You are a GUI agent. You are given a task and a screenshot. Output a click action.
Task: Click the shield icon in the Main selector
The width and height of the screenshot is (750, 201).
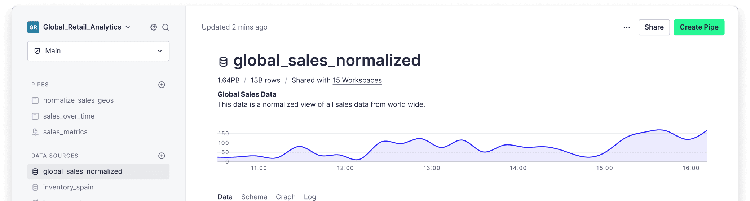[37, 51]
